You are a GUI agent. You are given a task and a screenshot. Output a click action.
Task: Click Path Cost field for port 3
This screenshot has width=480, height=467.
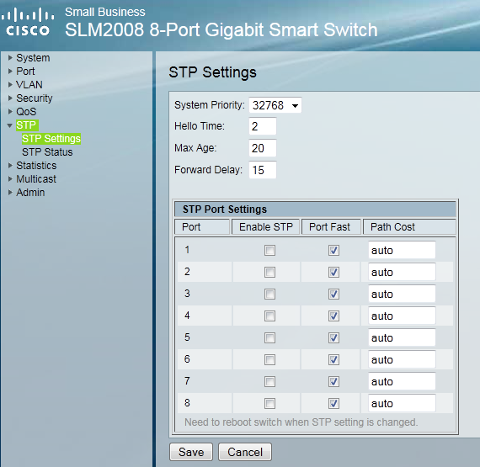pyautogui.click(x=402, y=294)
